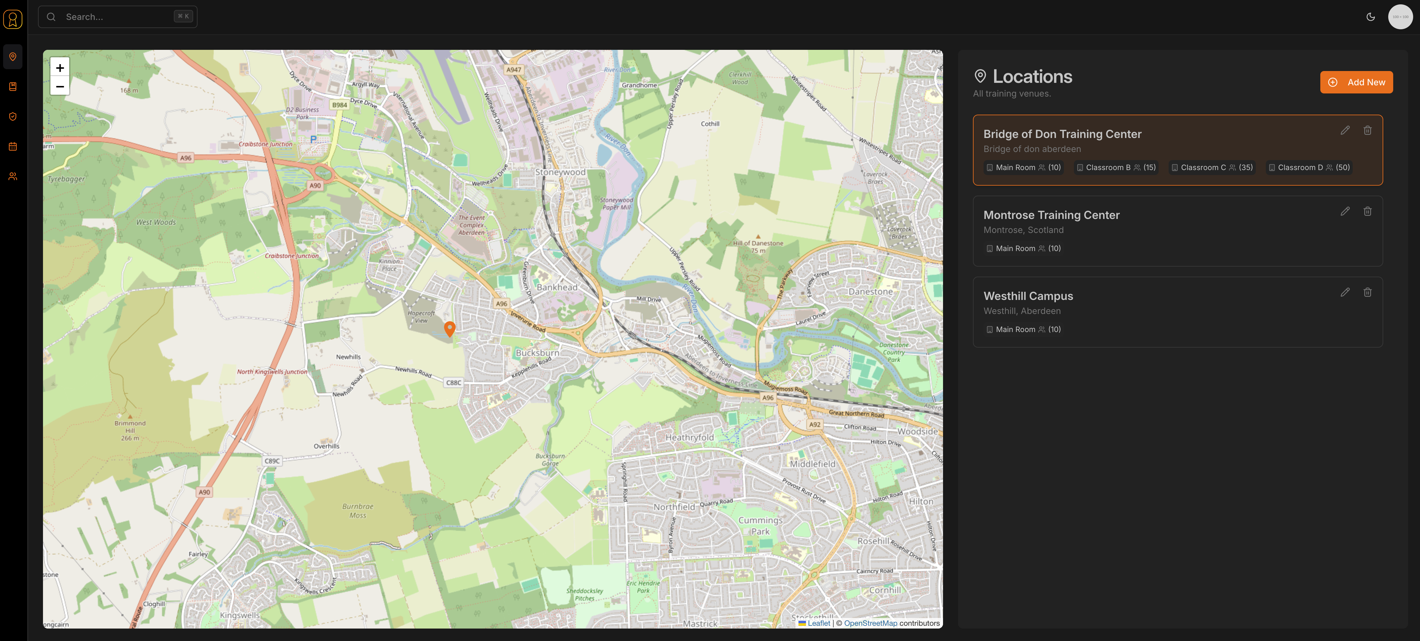Zoom in on the map
Screen dimensions: 1420x641
(x=60, y=68)
